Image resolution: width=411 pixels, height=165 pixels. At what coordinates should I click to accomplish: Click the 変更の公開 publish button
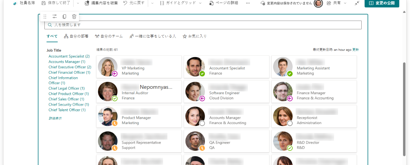(x=382, y=3)
